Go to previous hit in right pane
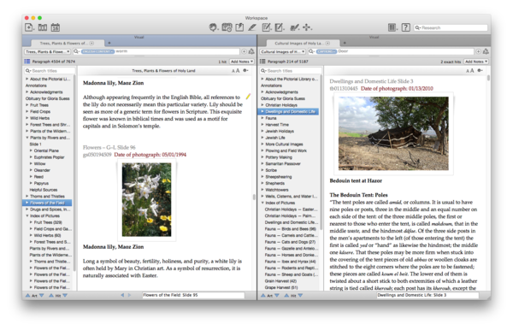The image size is (513, 330). point(286,295)
